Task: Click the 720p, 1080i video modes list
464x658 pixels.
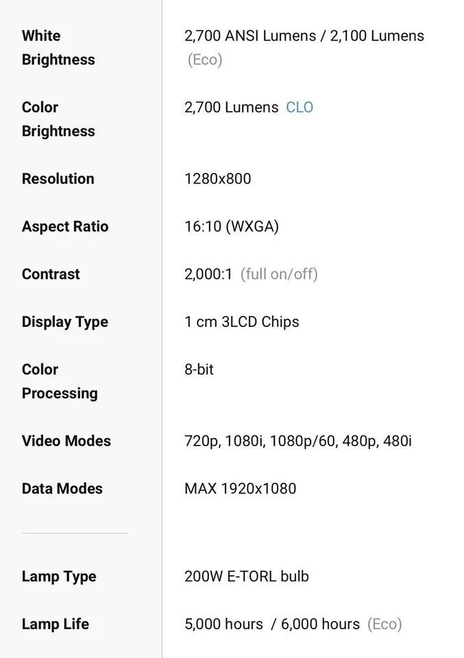Action: pos(297,441)
